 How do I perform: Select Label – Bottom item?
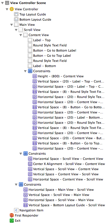[42, 66]
